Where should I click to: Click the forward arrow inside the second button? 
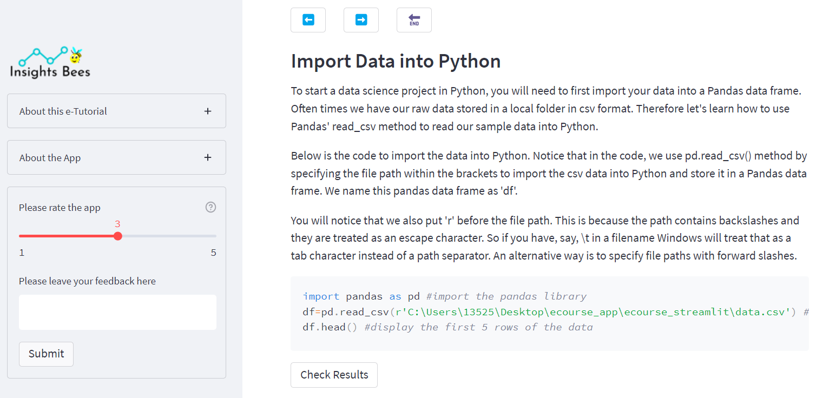coord(361,20)
